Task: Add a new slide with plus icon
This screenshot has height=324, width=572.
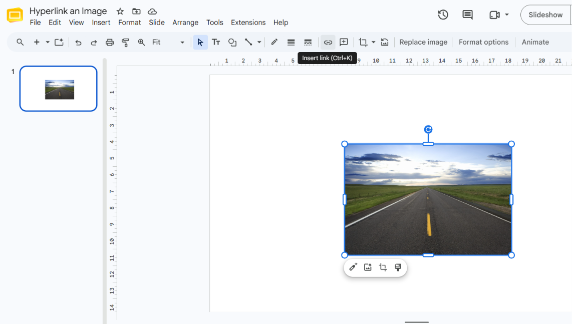Action: (37, 43)
